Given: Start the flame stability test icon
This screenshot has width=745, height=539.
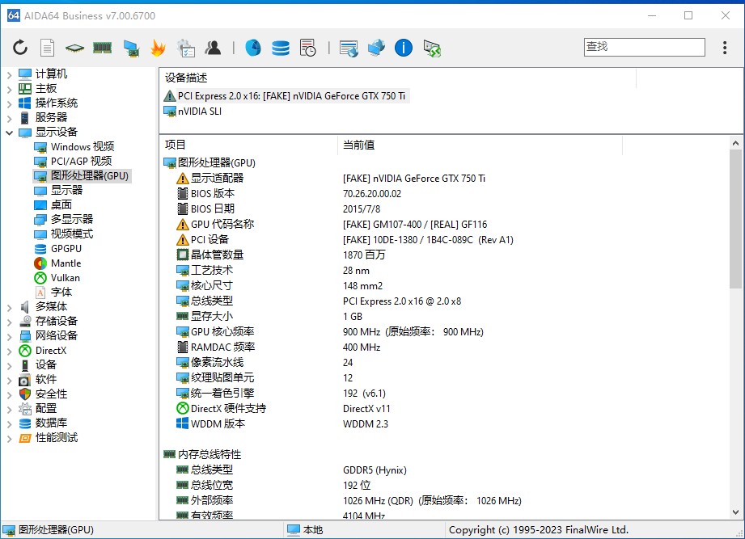Looking at the screenshot, I should coord(158,48).
